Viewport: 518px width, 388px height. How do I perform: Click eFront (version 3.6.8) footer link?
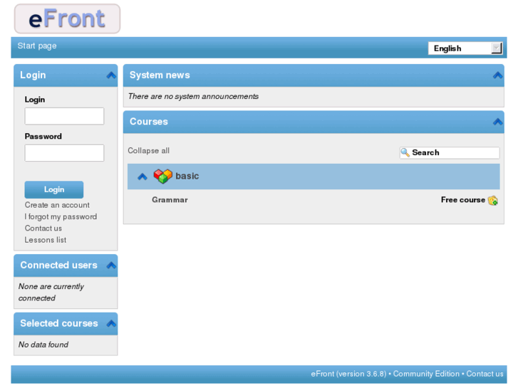coord(348,374)
